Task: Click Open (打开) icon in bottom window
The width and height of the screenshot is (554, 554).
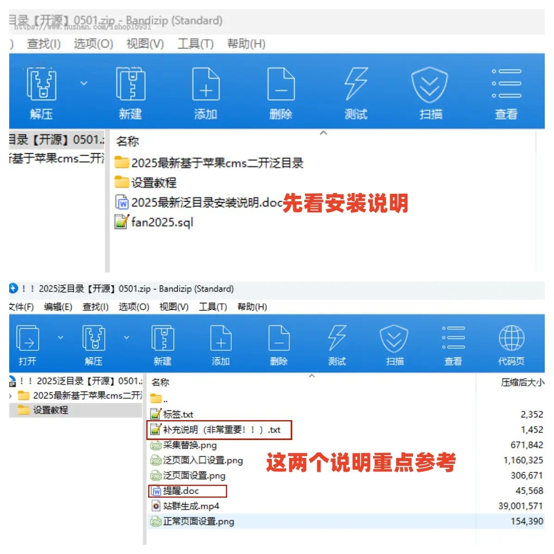Action: (x=28, y=338)
